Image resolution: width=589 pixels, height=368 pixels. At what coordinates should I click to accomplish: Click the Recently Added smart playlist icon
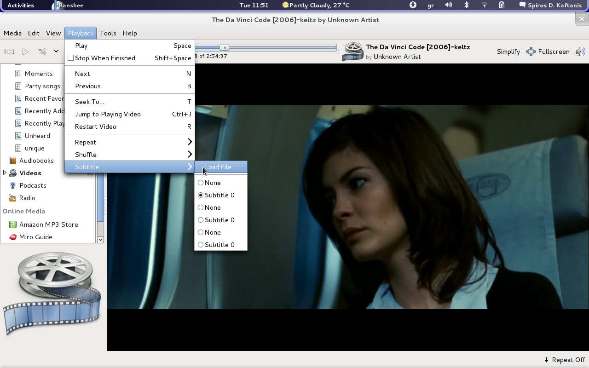[18, 111]
